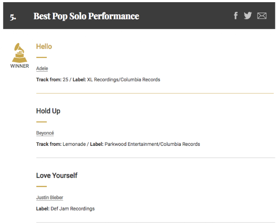This screenshot has width=278, height=224.
Task: Click the gold gramophone winner icon
Action: [20, 53]
